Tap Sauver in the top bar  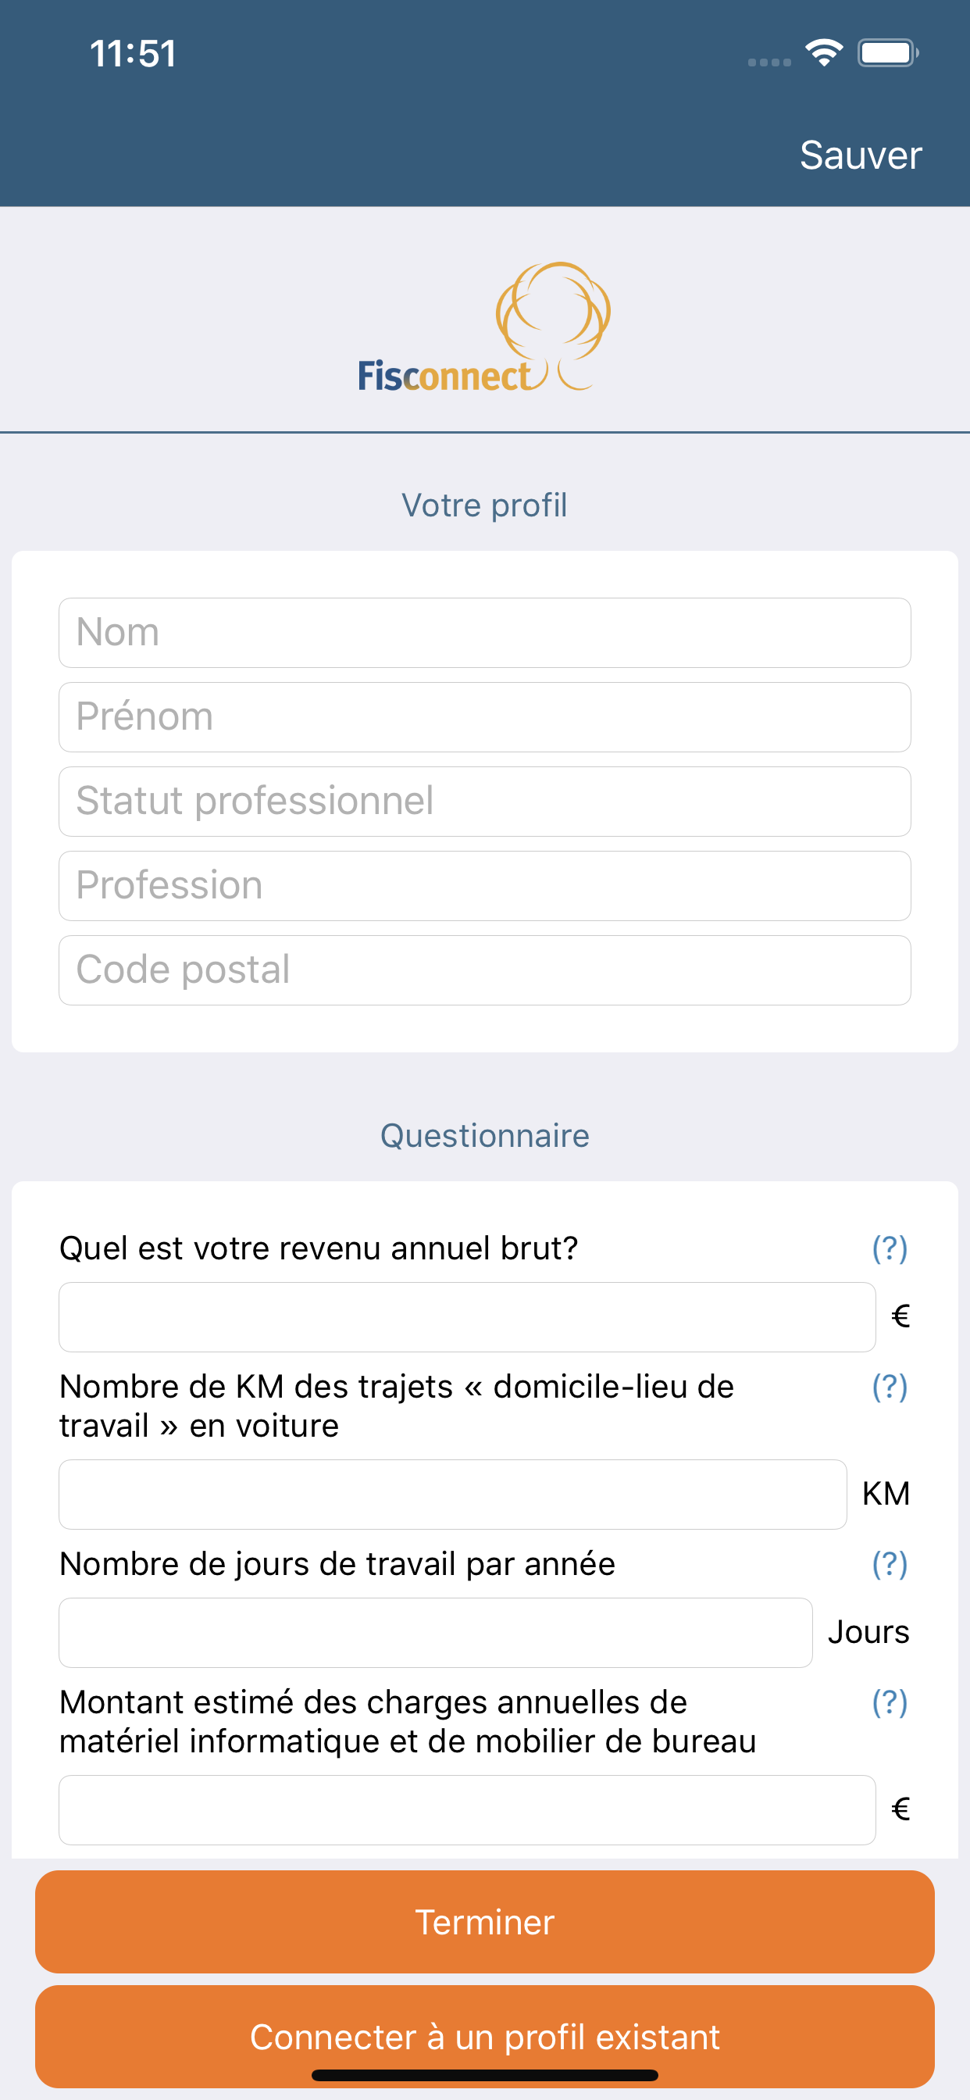coord(861,155)
